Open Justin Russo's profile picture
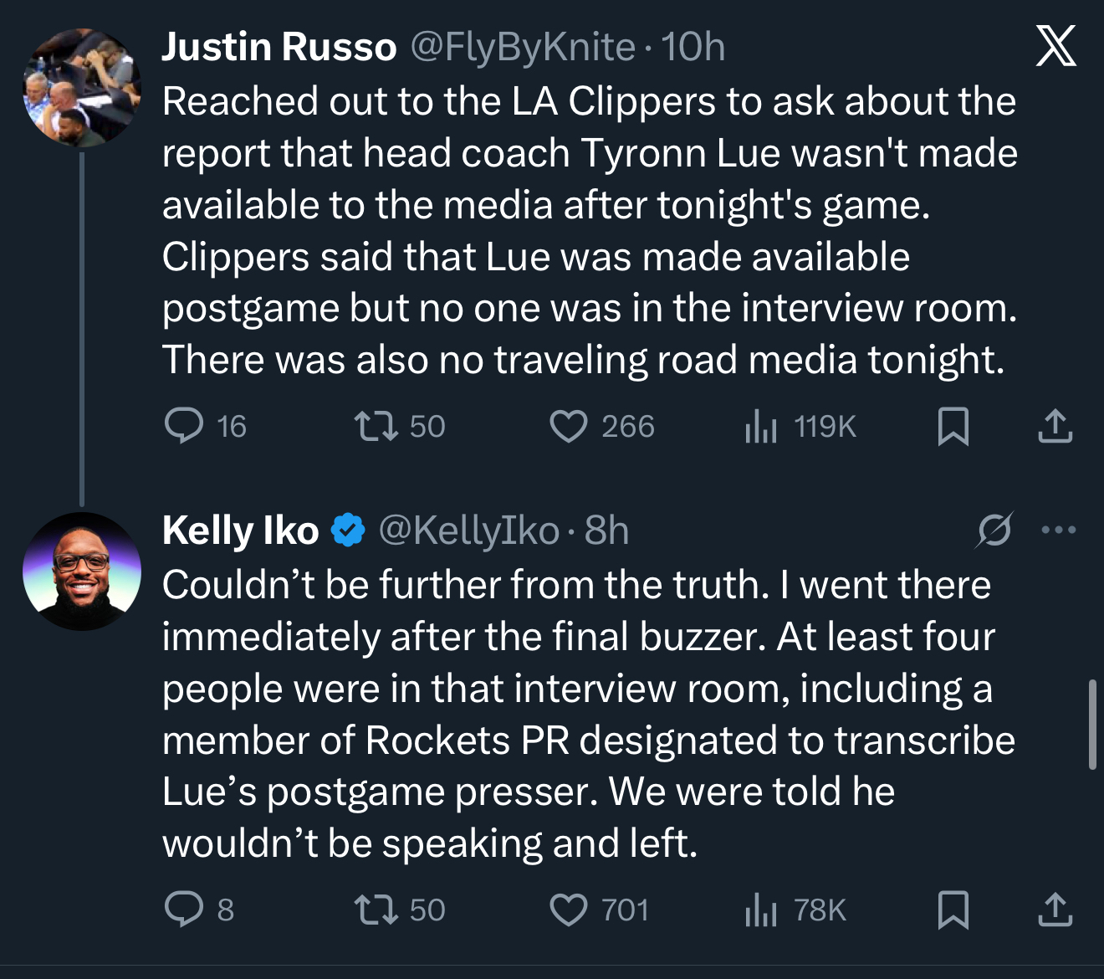The height and width of the screenshot is (979, 1104). pos(81,88)
